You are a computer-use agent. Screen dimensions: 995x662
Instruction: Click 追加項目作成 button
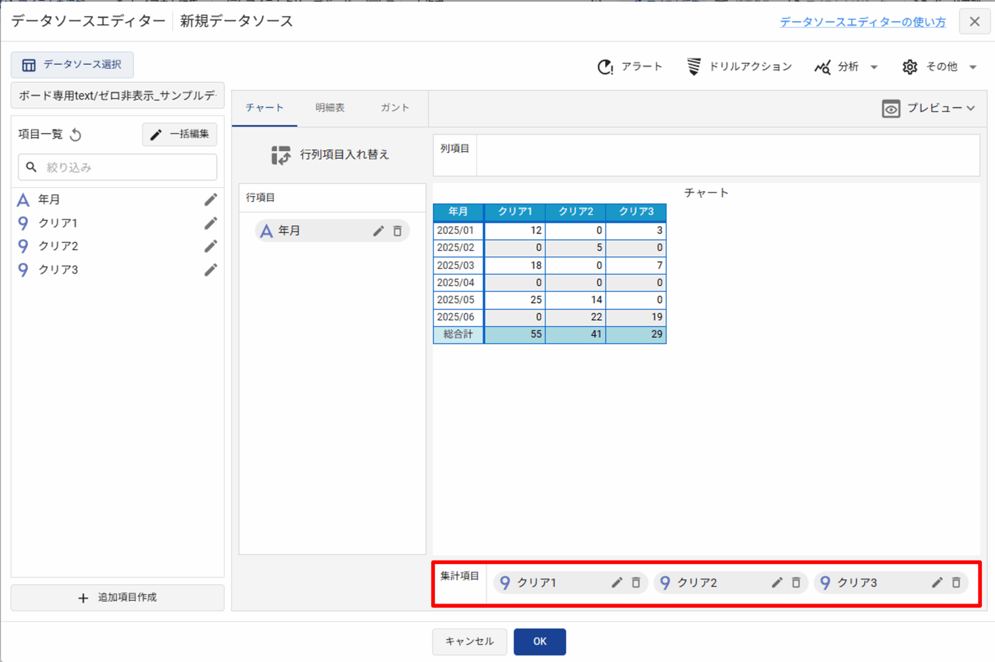[118, 597]
